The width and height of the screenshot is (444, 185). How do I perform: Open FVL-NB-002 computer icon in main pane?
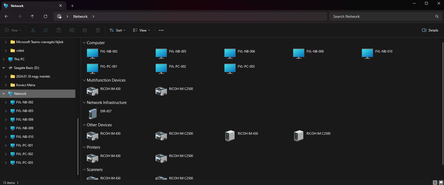coord(93,54)
